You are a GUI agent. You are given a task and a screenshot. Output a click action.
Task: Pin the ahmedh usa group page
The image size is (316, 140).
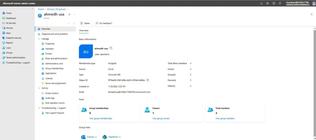tap(69, 15)
